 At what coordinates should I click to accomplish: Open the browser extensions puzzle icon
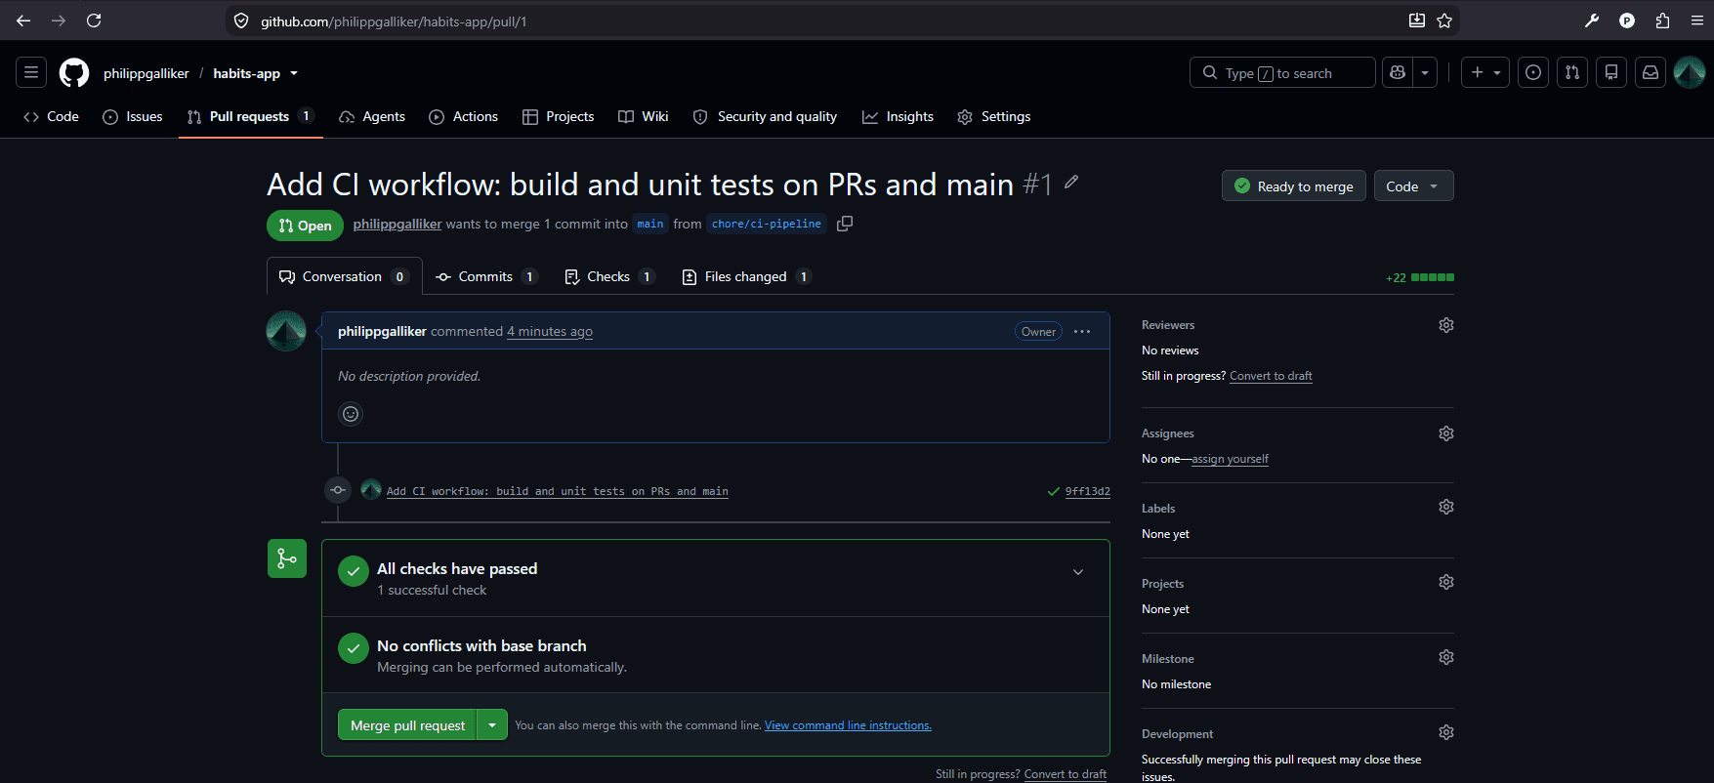tap(1662, 21)
